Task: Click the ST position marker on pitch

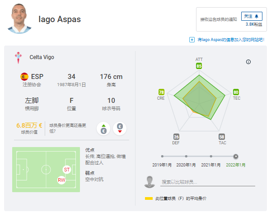Action: click(x=67, y=170)
